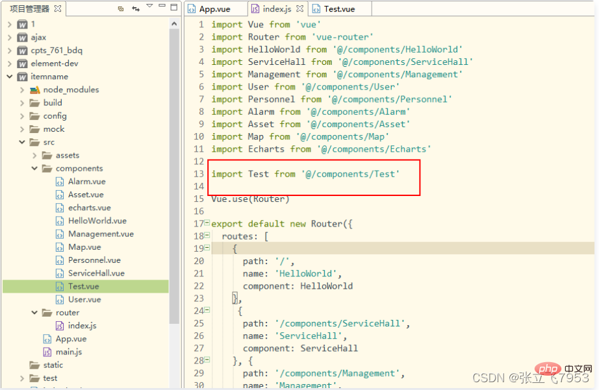Viewport: 599px width, 390px height.
Task: Close the index.js editor tab
Action: tap(300, 8)
